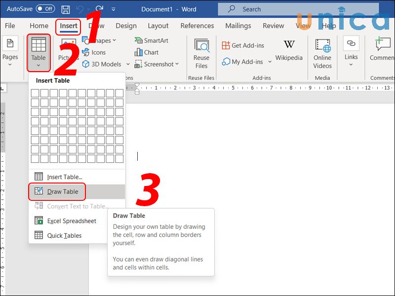
Task: Select top-left cell of table grid
Action: [35, 93]
